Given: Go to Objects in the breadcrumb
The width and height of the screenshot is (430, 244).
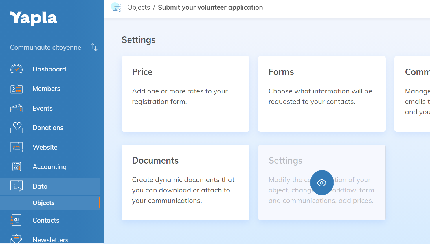Looking at the screenshot, I should point(139,8).
